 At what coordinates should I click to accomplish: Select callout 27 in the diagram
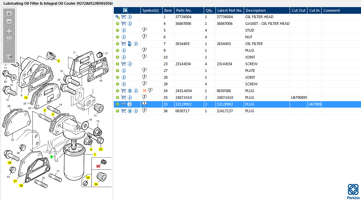(x=15, y=181)
